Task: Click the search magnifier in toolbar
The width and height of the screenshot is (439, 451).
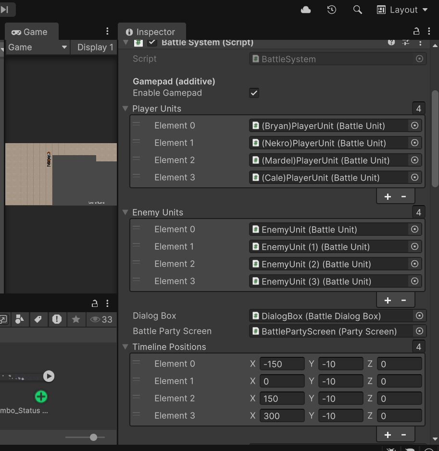Action: tap(357, 10)
